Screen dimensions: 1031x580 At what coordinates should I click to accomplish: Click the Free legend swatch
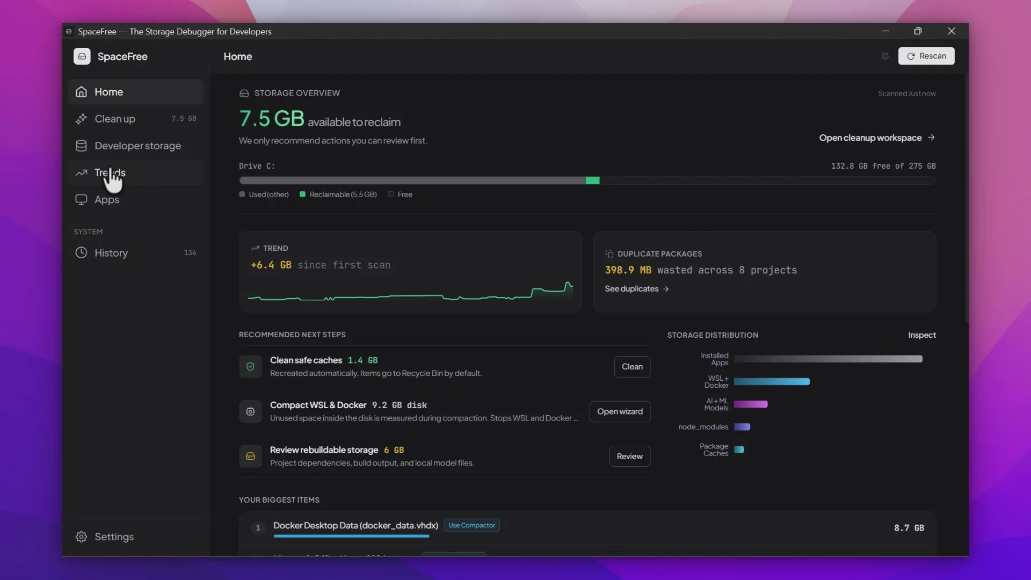[390, 194]
